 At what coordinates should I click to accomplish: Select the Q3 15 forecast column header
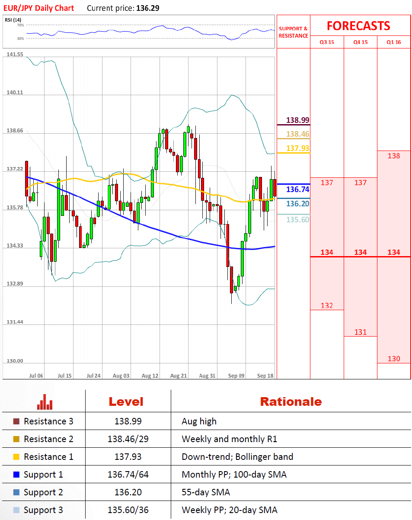click(327, 42)
